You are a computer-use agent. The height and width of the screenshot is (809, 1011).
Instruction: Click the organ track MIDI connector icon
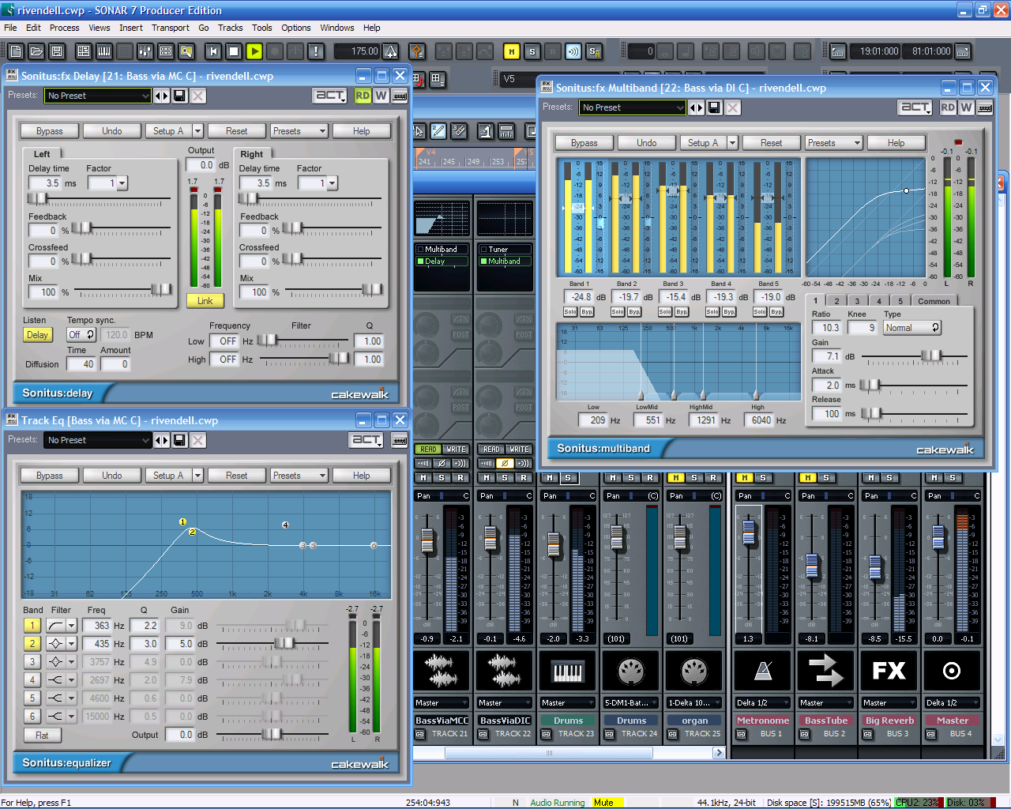tap(694, 671)
